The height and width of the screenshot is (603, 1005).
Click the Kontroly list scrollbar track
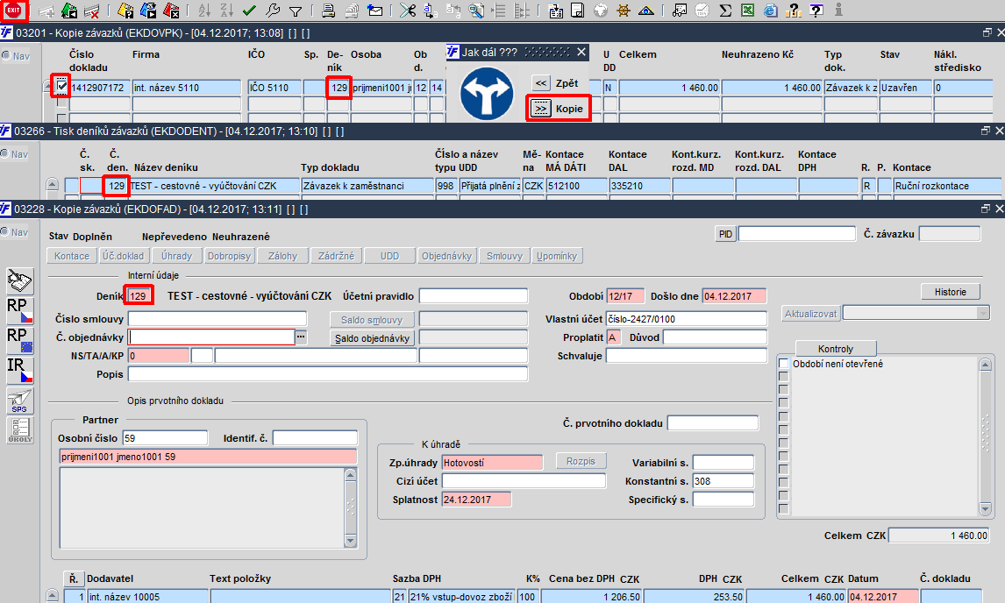point(986,437)
